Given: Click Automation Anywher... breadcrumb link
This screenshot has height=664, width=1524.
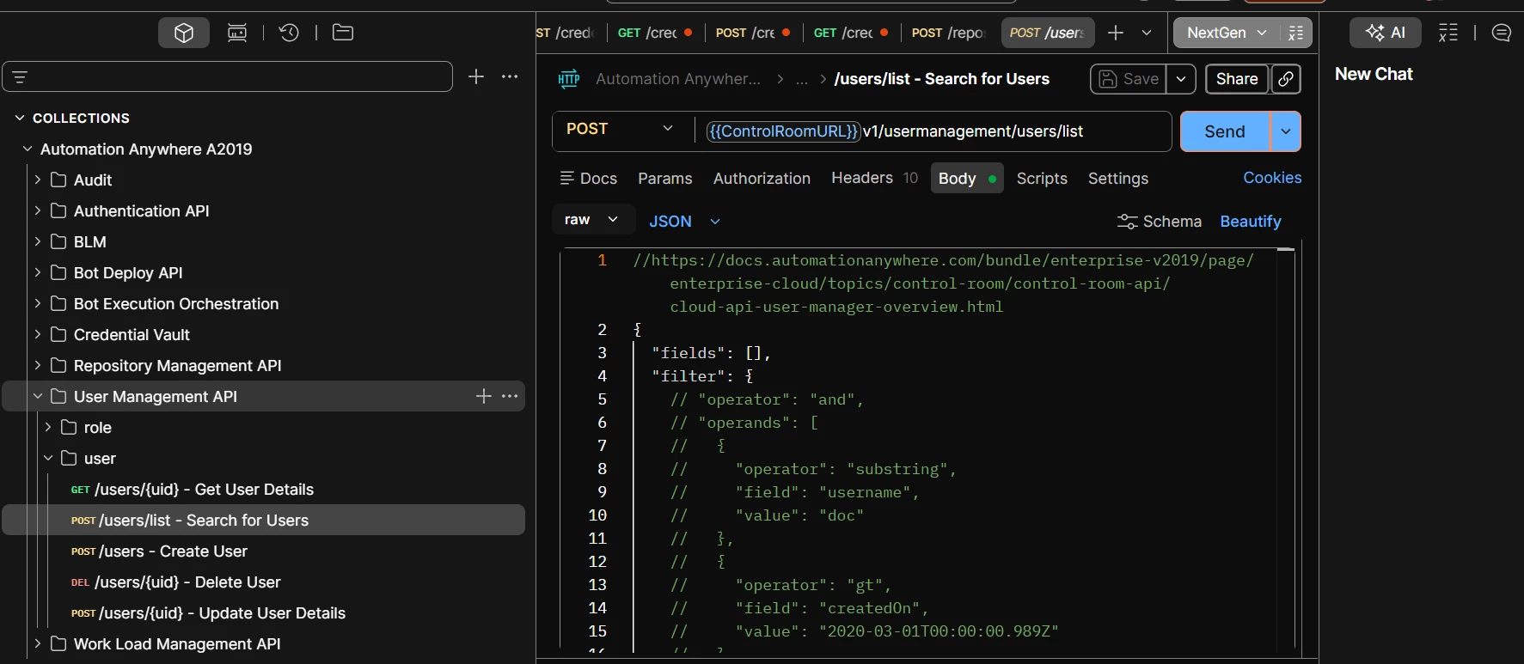Looking at the screenshot, I should 678,79.
